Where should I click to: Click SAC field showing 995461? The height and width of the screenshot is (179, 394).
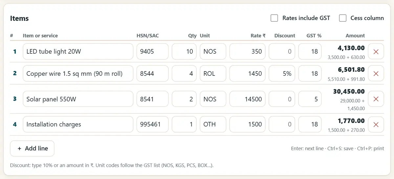click(152, 124)
